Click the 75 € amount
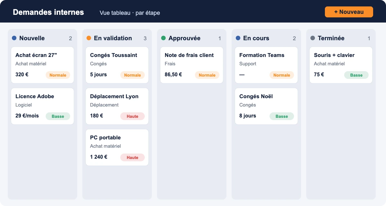Viewport: 386px width, 206px height. (319, 74)
